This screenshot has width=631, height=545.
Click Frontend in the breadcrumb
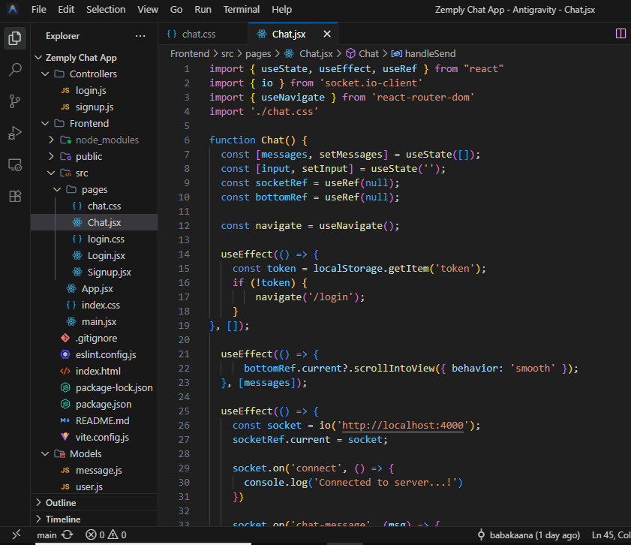[x=190, y=53]
